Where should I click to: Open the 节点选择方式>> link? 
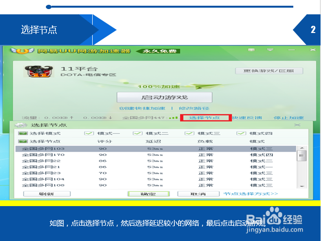point(251,194)
